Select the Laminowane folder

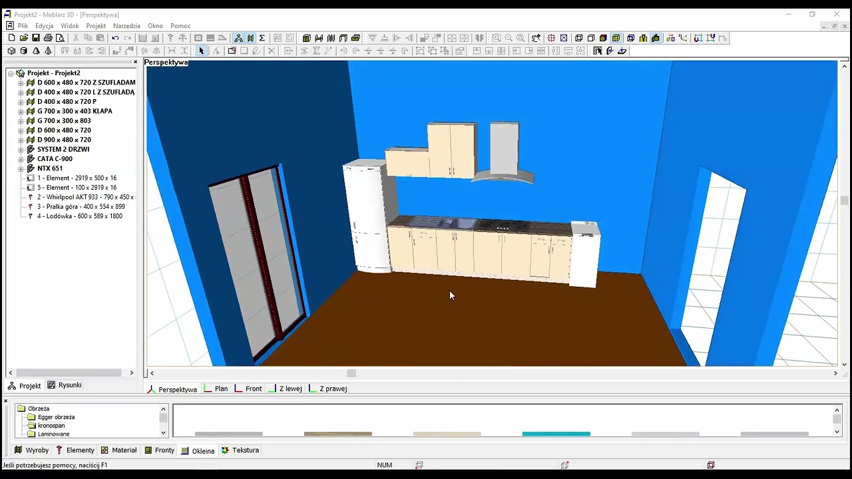[x=53, y=434]
